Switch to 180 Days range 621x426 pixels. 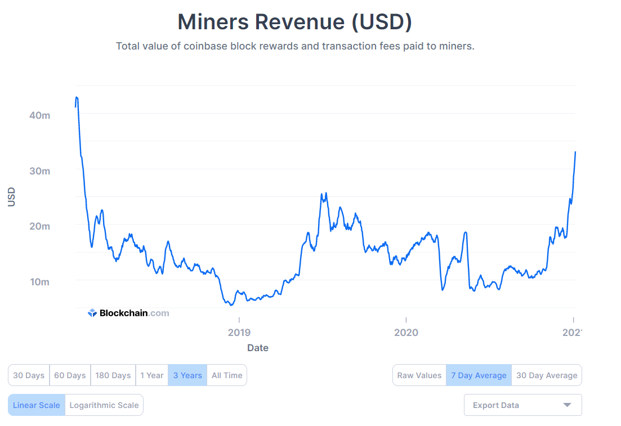[113, 375]
